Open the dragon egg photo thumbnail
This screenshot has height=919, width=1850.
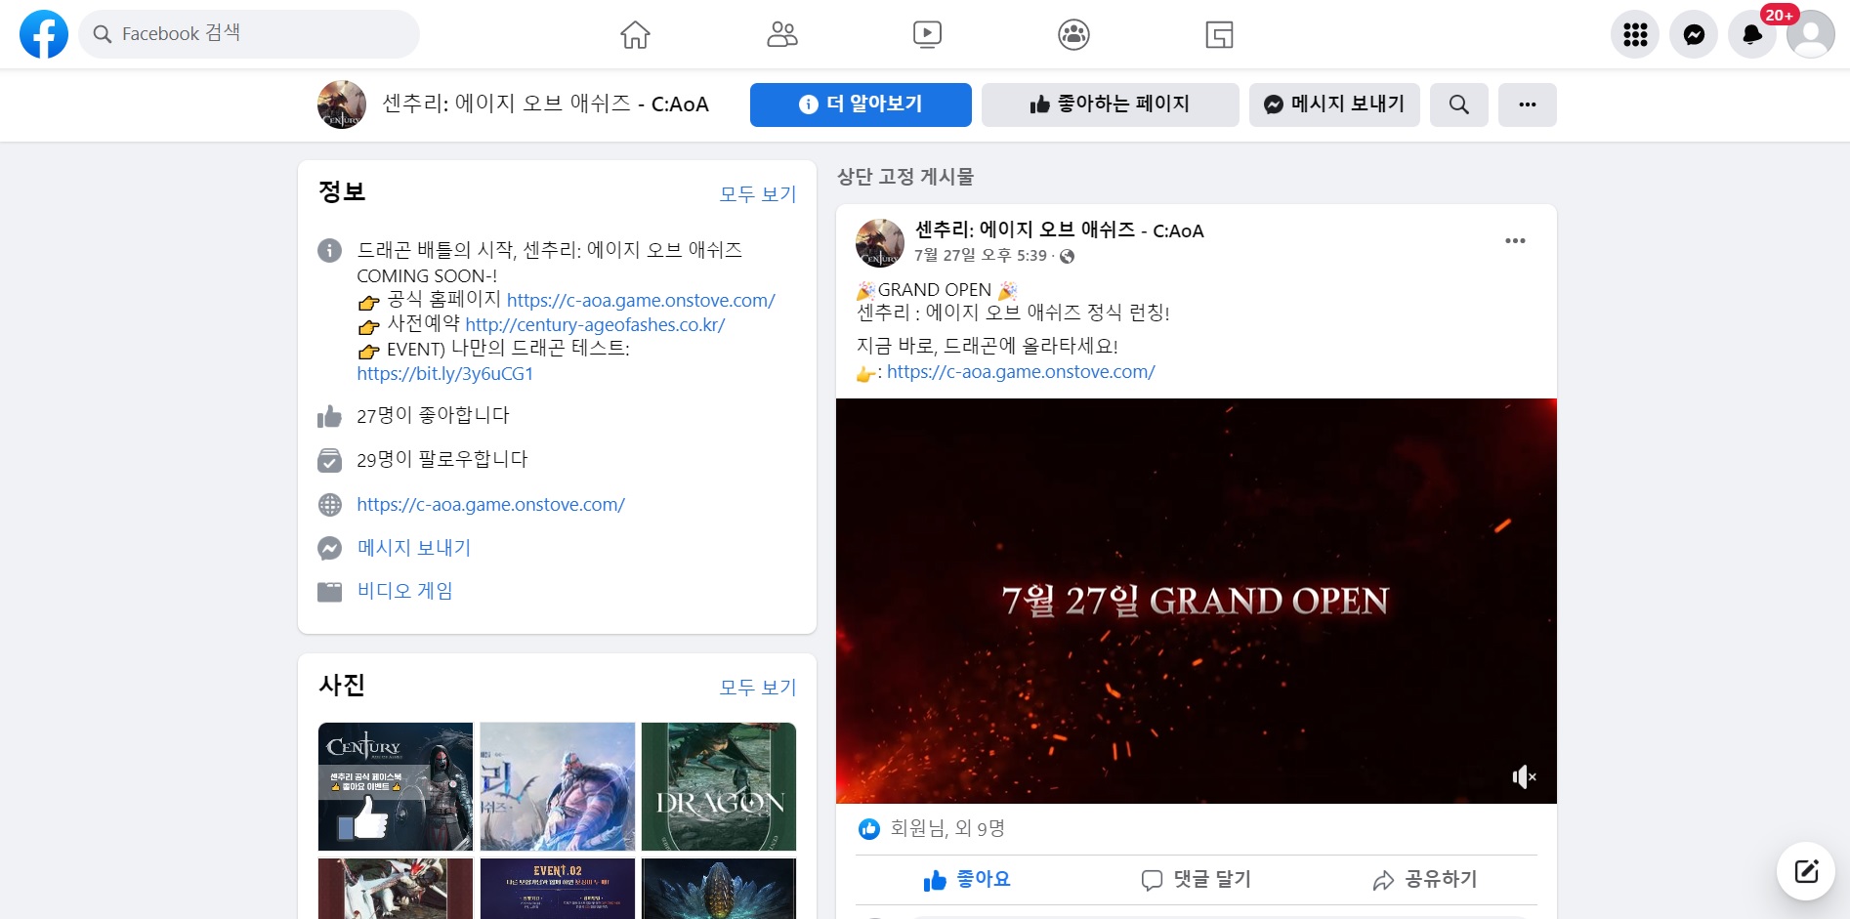719,889
